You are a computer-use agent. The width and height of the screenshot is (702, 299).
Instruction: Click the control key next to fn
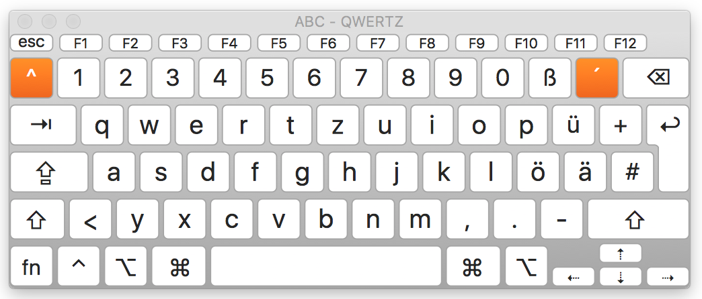pos(79,266)
